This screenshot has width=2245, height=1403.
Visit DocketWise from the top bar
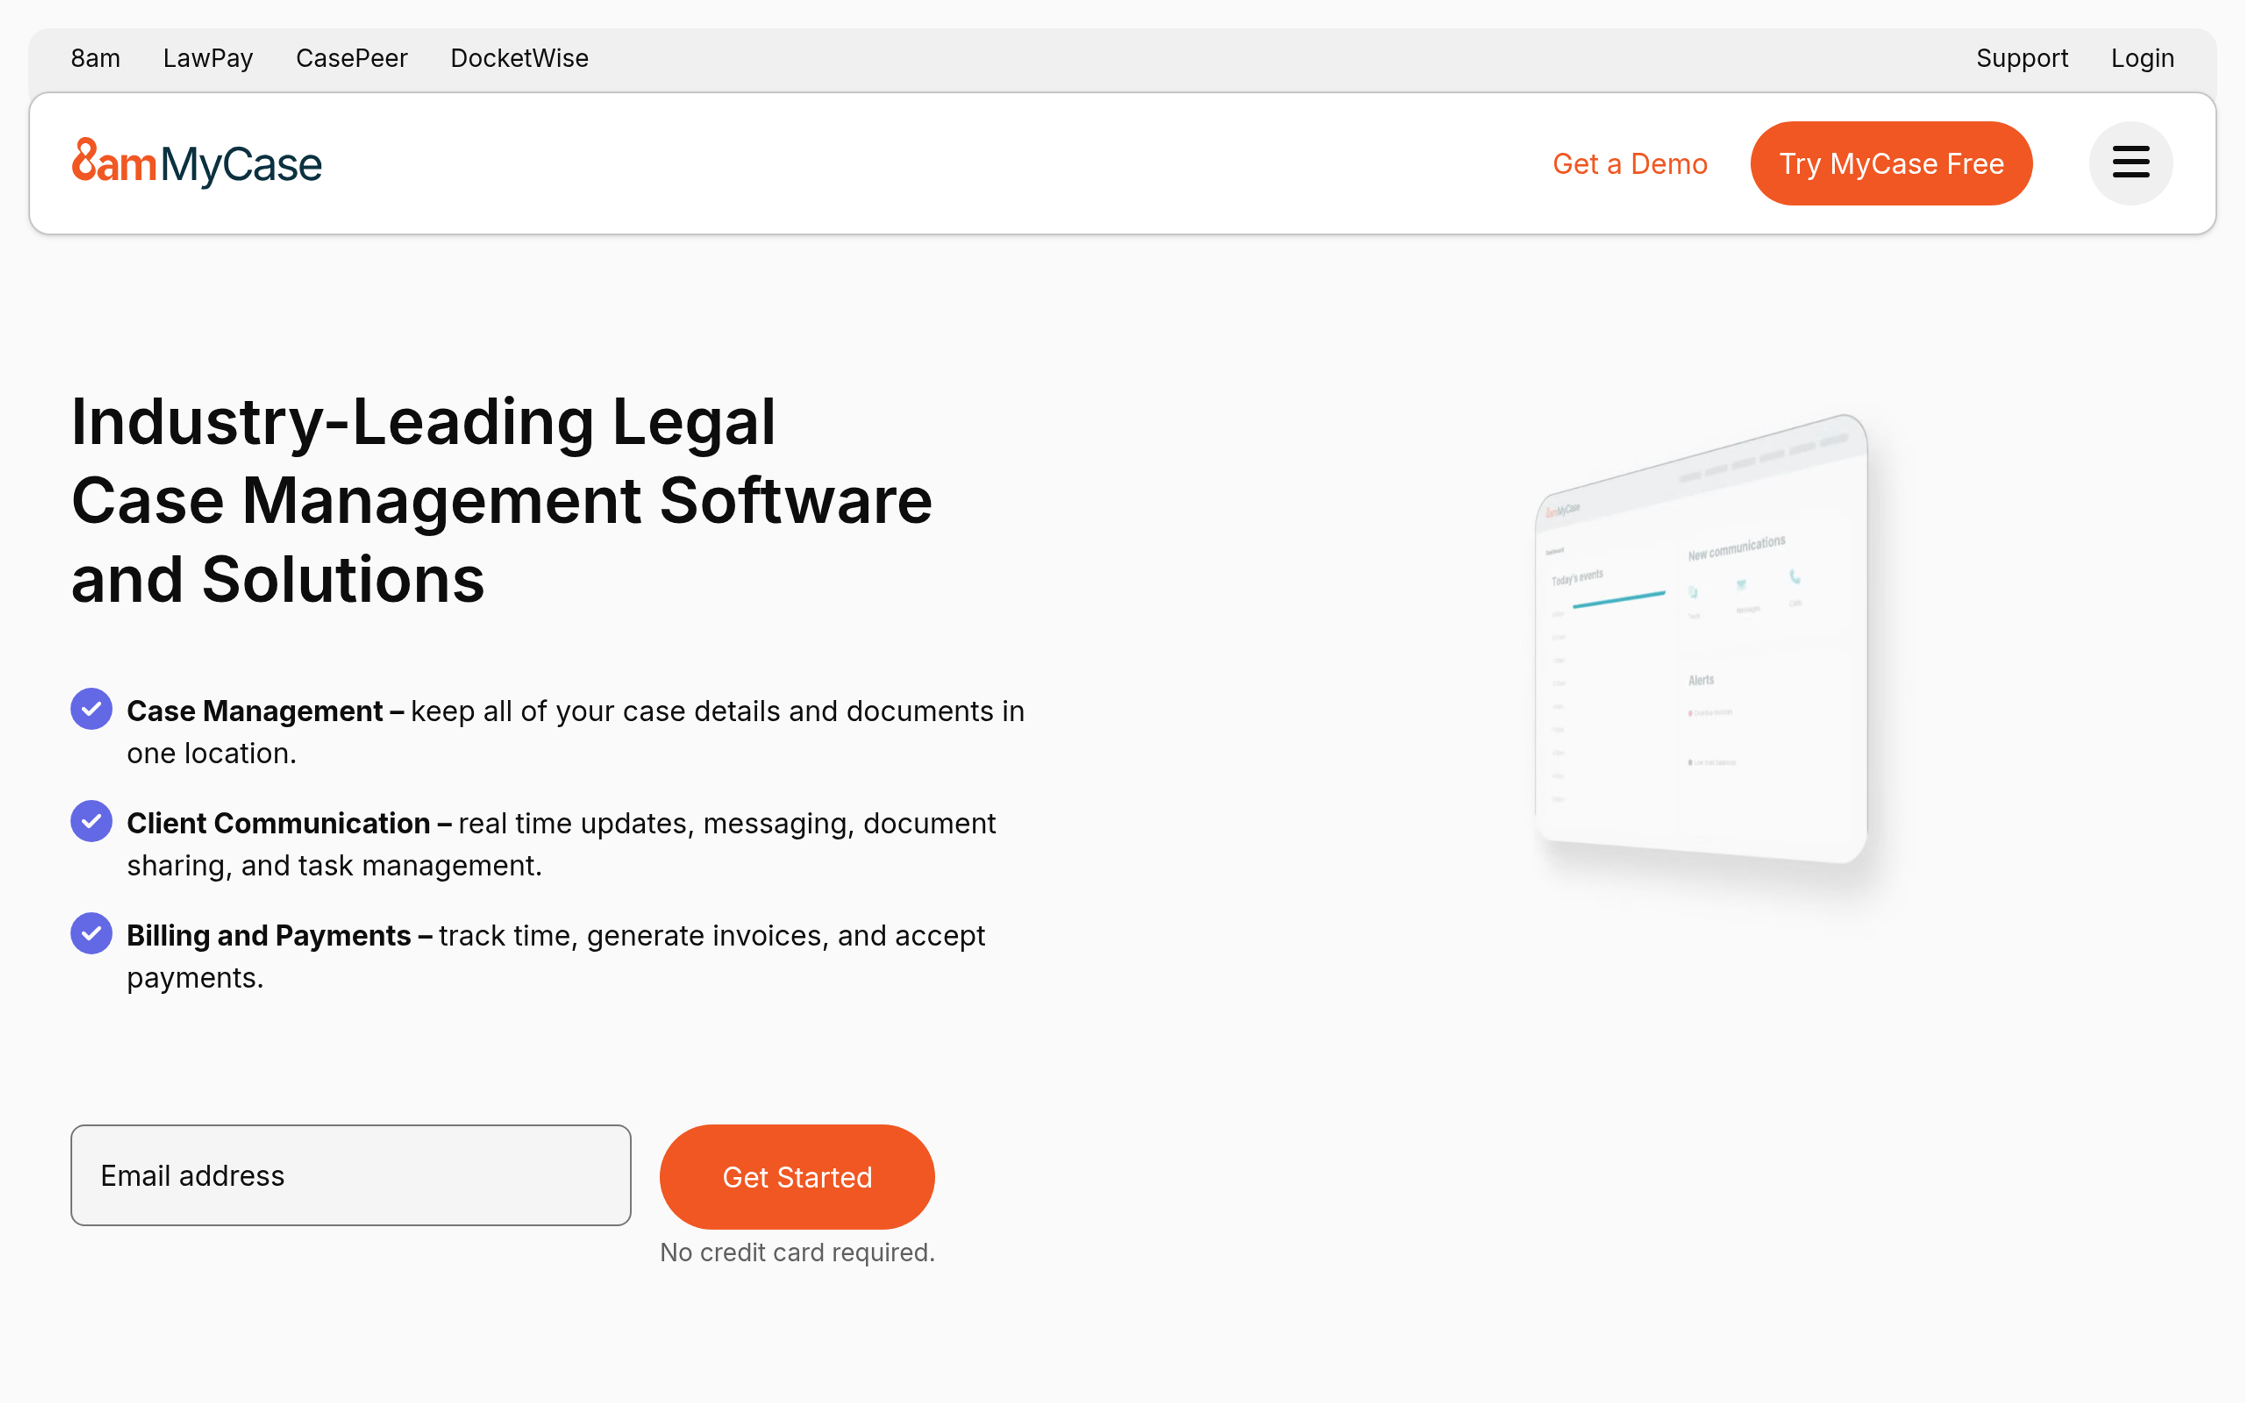coord(520,58)
